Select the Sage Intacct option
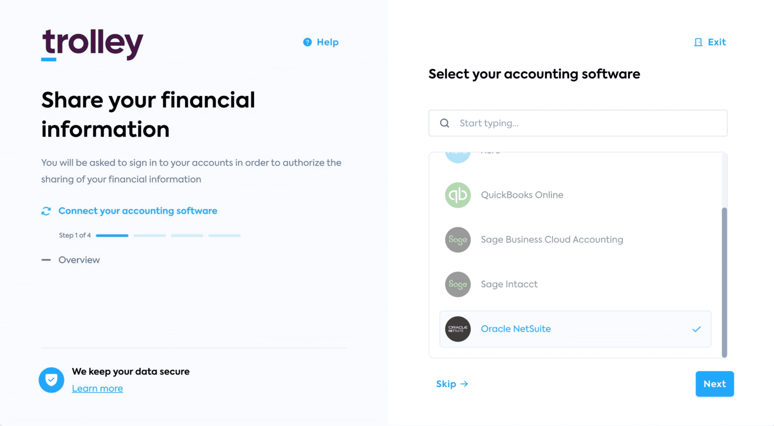This screenshot has width=774, height=426. (x=509, y=284)
